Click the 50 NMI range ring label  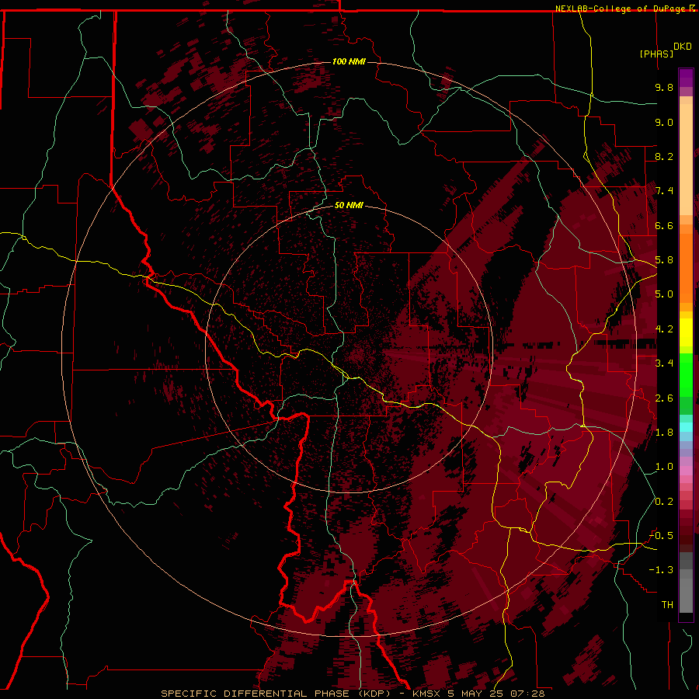(x=349, y=205)
